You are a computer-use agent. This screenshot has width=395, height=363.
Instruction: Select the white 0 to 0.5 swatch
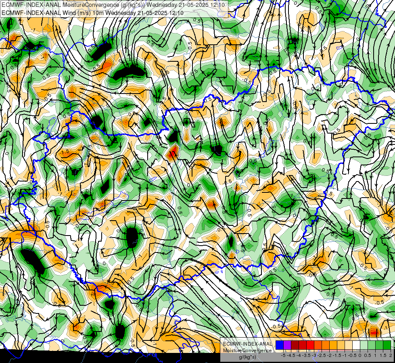point(356,345)
